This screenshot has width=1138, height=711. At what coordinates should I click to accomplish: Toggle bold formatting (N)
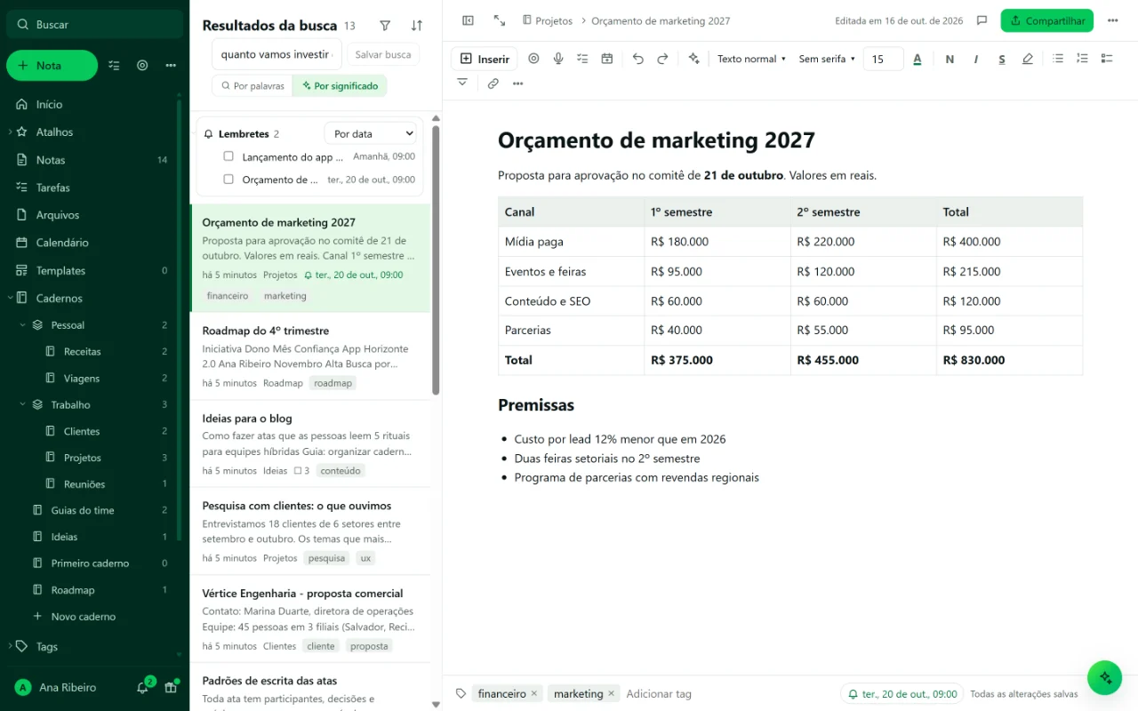click(x=950, y=59)
